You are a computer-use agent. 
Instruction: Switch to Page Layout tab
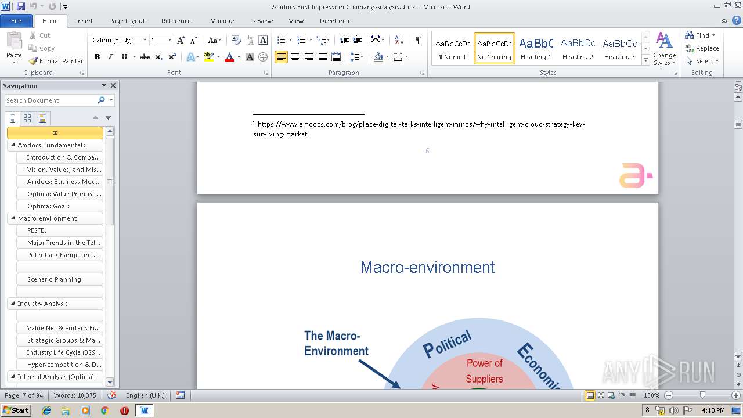coord(127,21)
